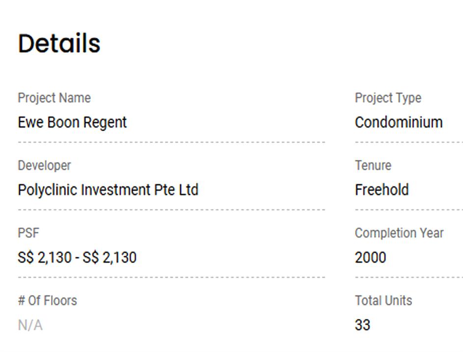Select the 2000 completion year value
Image resolution: width=463 pixels, height=352 pixels.
coord(370,258)
